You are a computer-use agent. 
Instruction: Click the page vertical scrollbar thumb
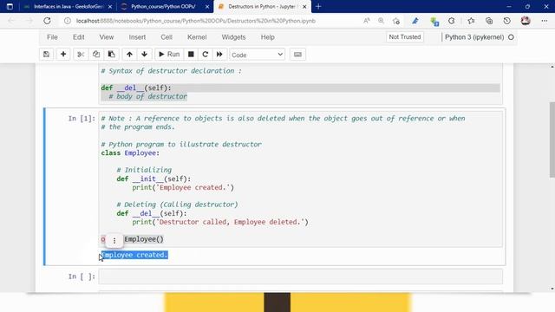coord(552,140)
